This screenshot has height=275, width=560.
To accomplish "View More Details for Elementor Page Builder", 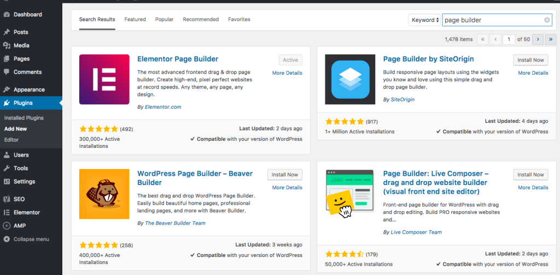I will click(x=287, y=73).
